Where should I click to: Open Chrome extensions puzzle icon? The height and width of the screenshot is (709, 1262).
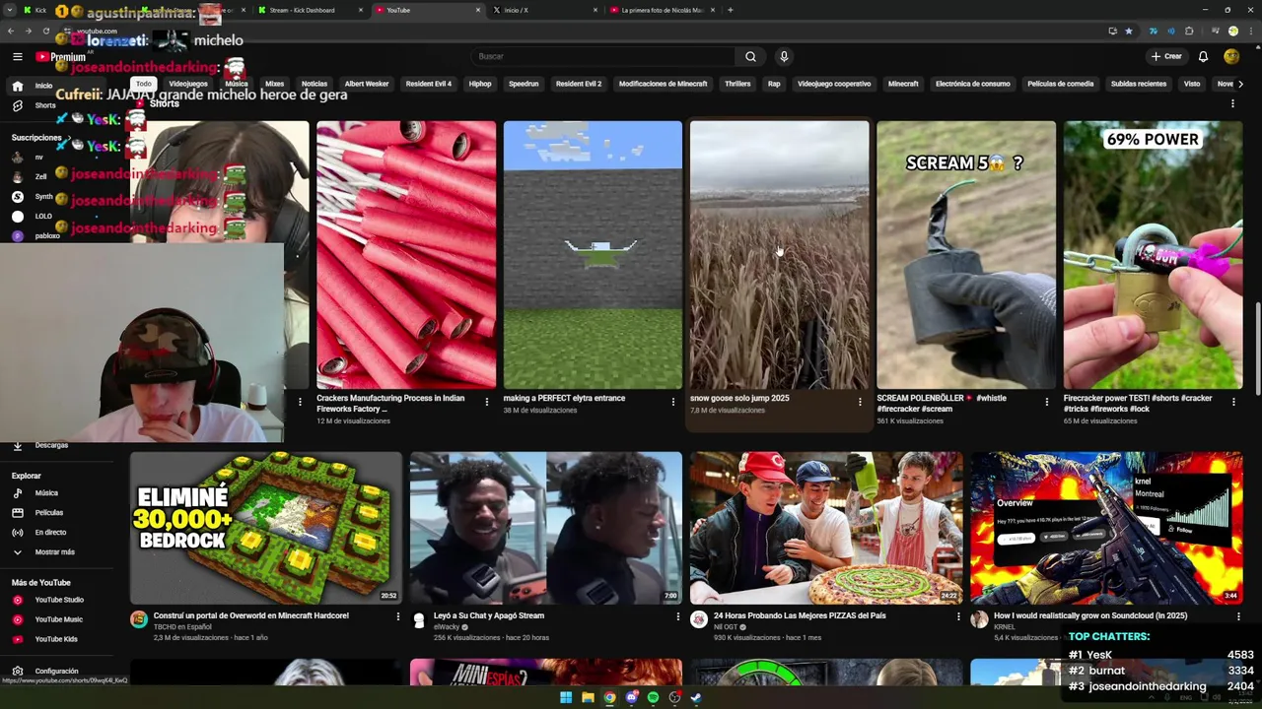(x=1189, y=31)
